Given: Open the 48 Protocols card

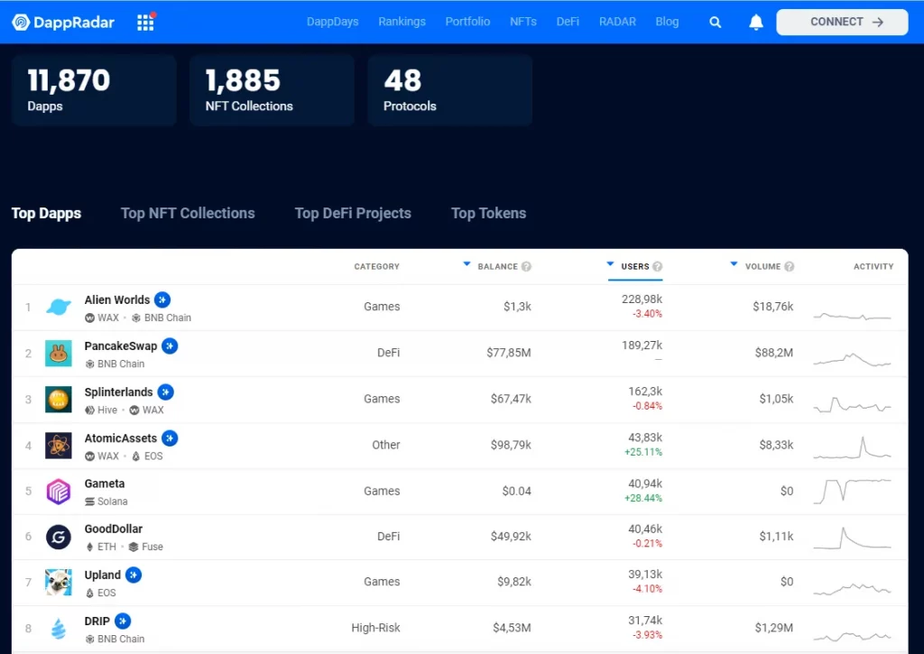Looking at the screenshot, I should pos(449,90).
